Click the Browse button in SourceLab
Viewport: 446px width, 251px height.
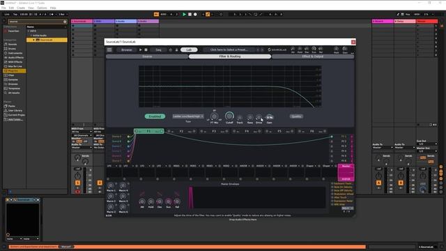tap(127, 50)
